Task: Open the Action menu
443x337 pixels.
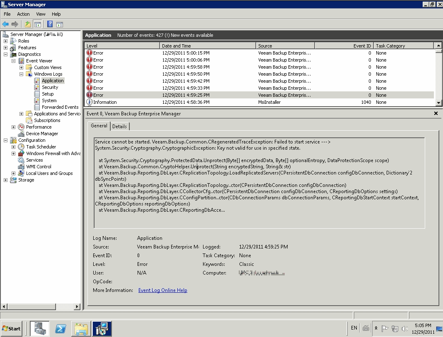Action: click(x=23, y=14)
